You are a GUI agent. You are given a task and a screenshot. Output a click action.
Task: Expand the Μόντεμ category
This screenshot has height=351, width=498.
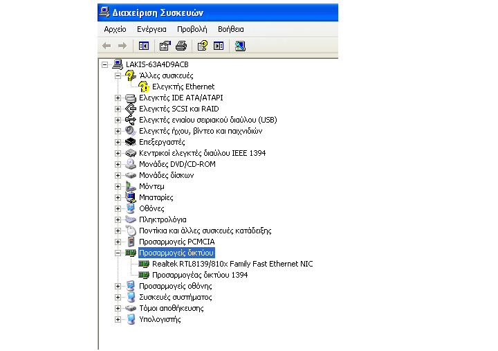[118, 187]
